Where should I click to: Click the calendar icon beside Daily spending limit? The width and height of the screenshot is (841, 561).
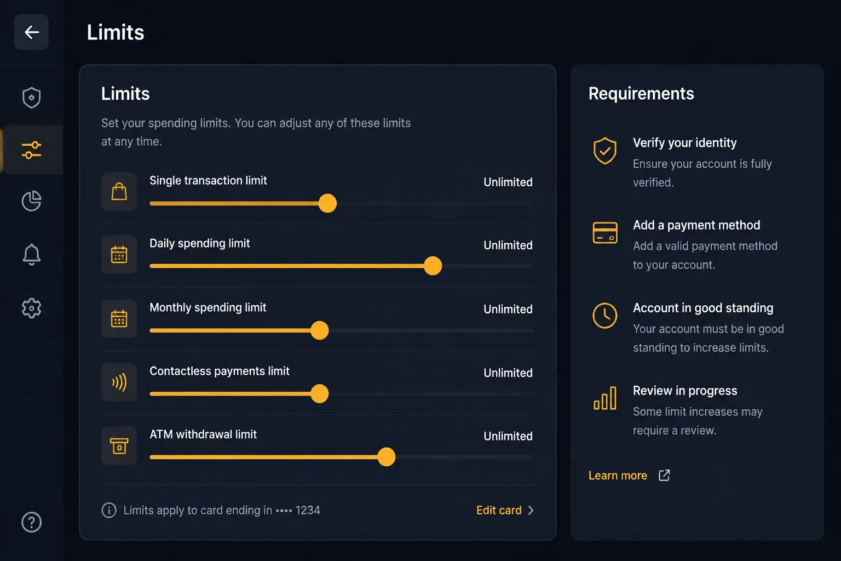tap(119, 255)
